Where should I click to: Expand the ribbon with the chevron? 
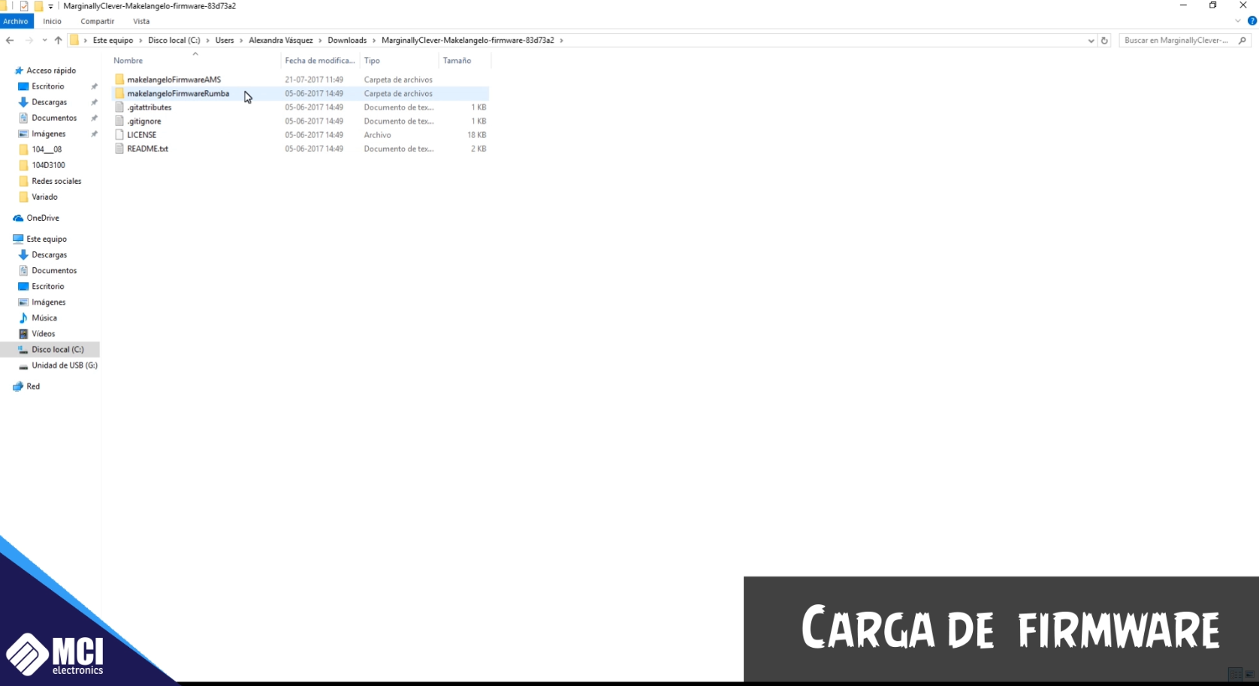[1238, 21]
